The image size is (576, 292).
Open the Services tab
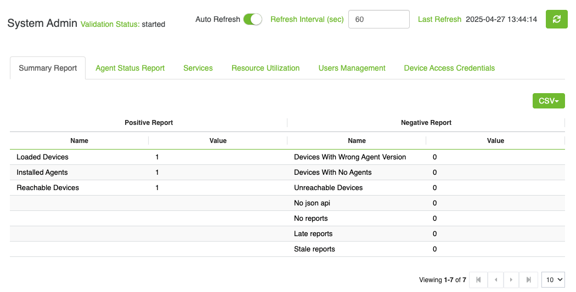coord(198,68)
